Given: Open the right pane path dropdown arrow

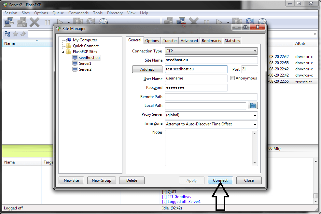Looking at the screenshot, I should click(315, 34).
